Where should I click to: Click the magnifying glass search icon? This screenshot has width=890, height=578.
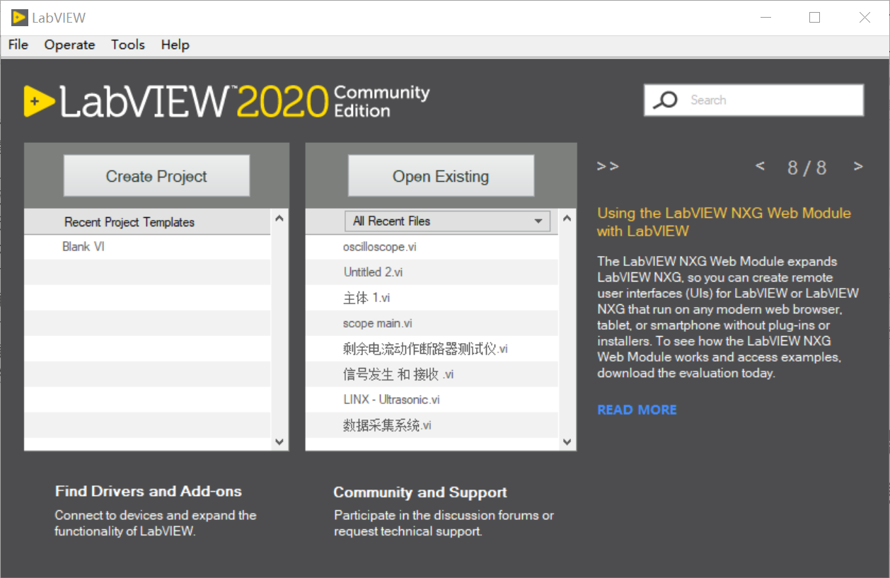(664, 100)
